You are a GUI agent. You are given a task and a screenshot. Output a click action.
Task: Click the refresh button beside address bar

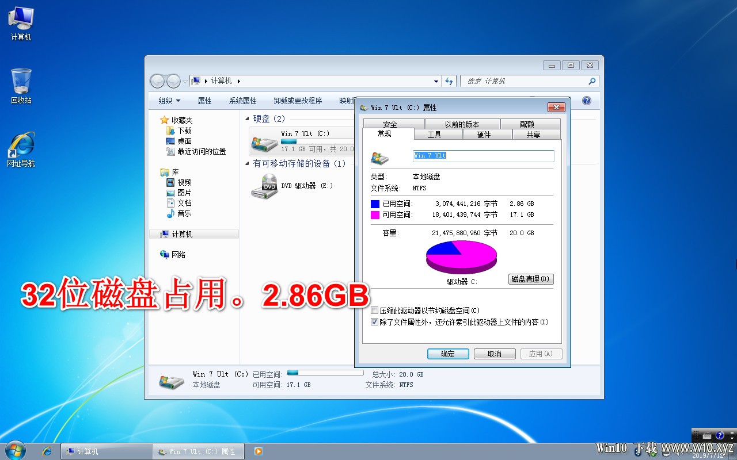tap(450, 81)
